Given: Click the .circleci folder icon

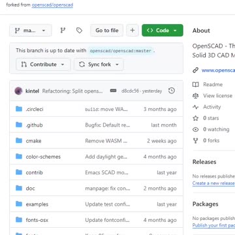Looking at the screenshot, I should click(x=19, y=109).
